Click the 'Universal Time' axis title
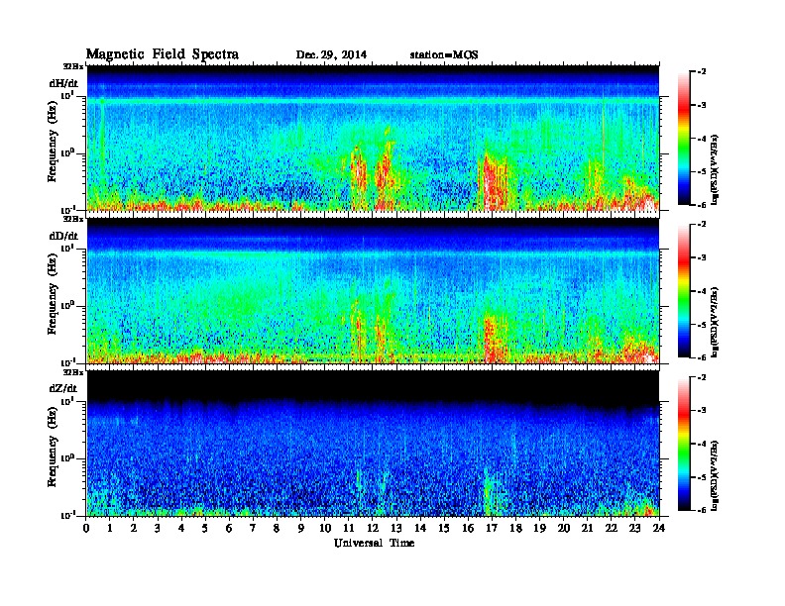 [x=374, y=543]
